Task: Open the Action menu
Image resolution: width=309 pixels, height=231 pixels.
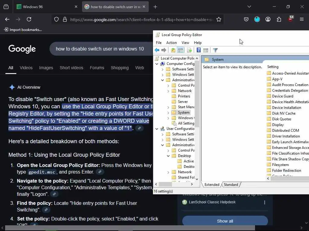Action: 171,43
